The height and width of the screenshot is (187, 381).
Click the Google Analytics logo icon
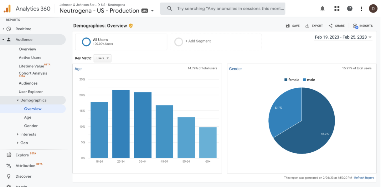click(7, 9)
